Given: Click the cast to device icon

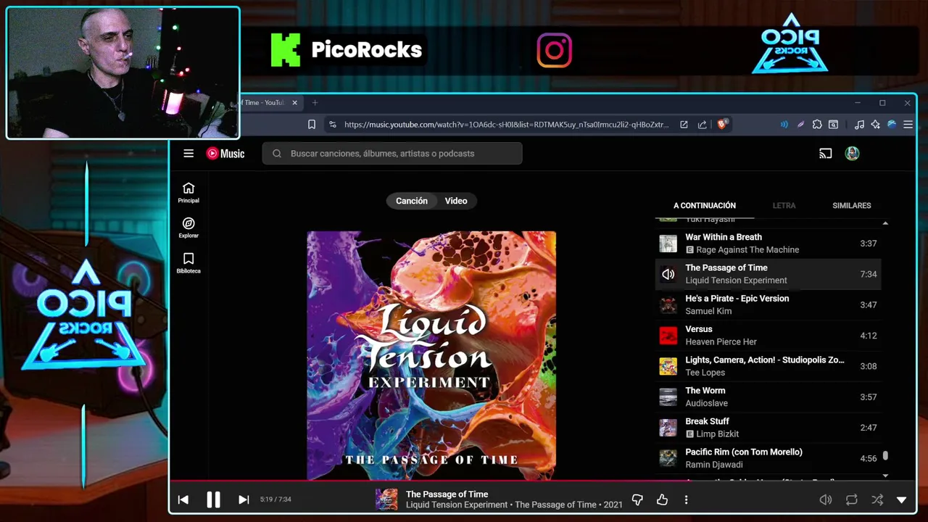Looking at the screenshot, I should pos(825,153).
